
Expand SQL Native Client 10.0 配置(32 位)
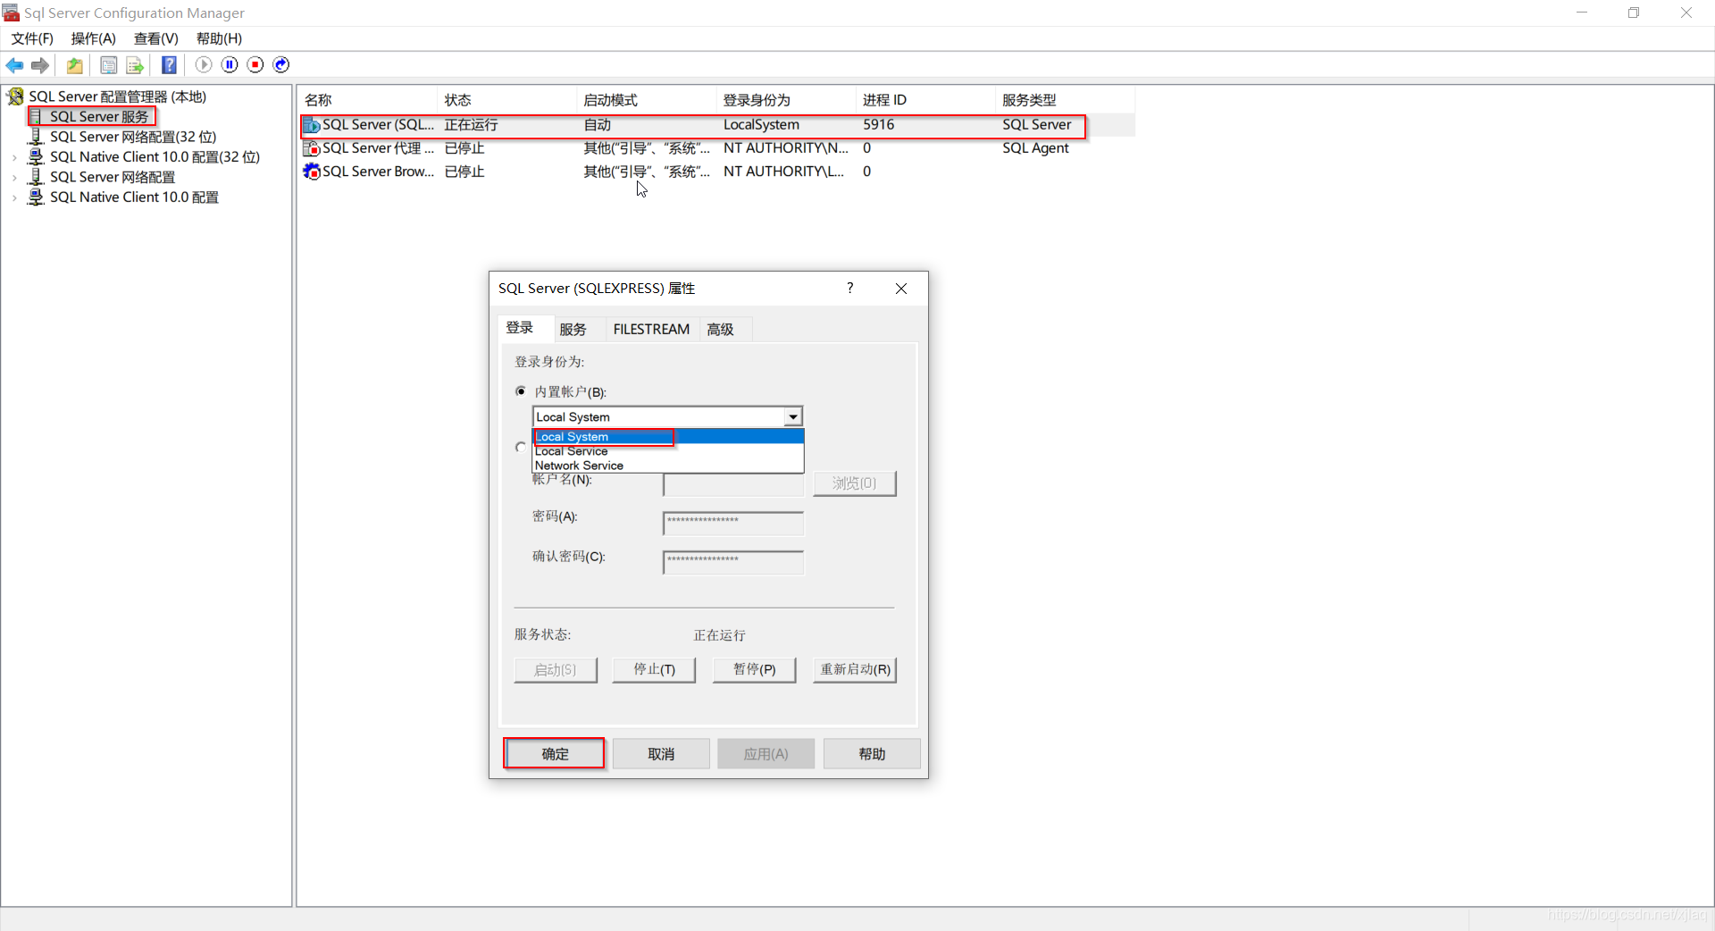14,157
